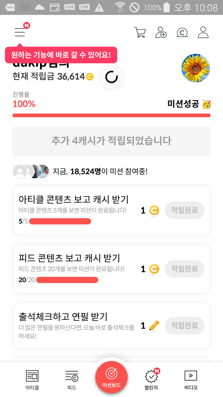This screenshot has width=223, height=397.
Task: Tap the invite friend icon
Action: point(161,33)
